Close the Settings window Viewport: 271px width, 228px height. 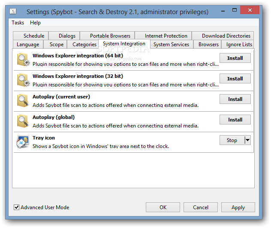[x=250, y=10]
